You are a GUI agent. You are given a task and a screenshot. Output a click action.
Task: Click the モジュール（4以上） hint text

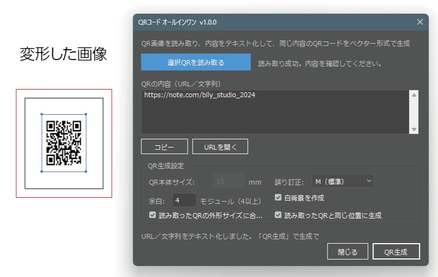pos(230,201)
